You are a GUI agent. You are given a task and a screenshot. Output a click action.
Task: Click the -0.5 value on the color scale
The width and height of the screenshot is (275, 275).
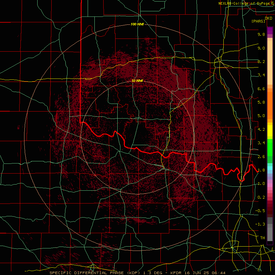click(x=260, y=211)
